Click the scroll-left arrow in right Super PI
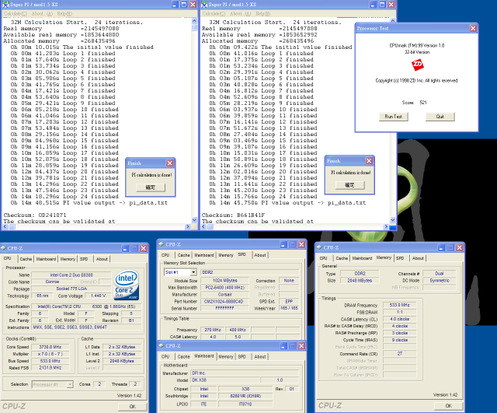This screenshot has width=497, height=413. tap(203, 226)
